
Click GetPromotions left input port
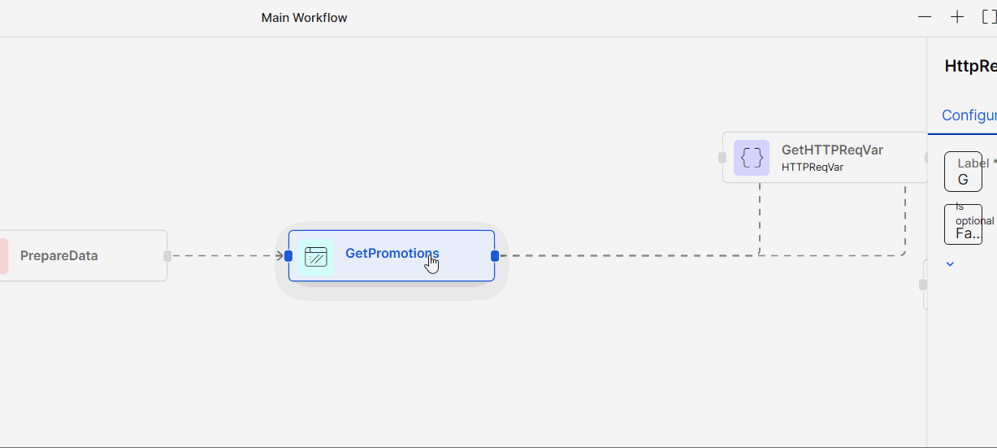288,256
